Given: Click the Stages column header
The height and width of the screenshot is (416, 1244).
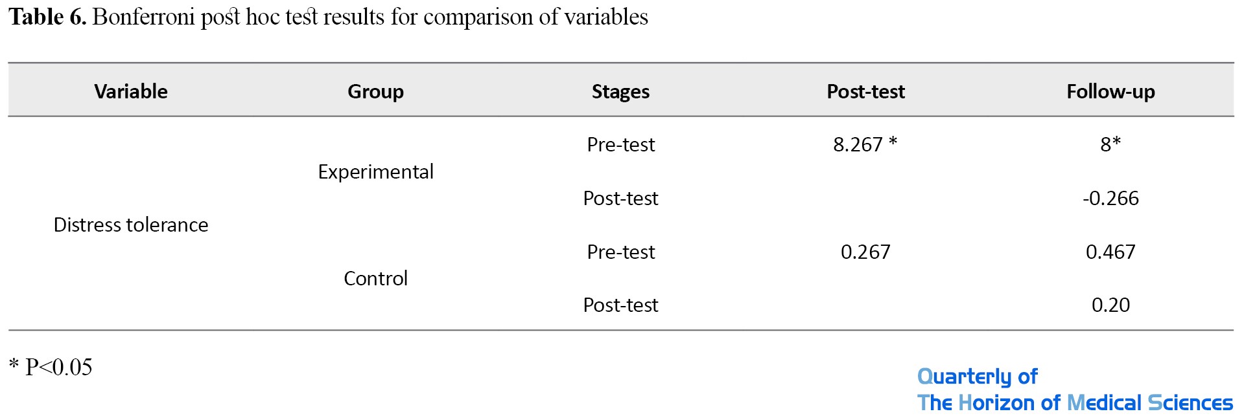Looking at the screenshot, I should coord(620,91).
